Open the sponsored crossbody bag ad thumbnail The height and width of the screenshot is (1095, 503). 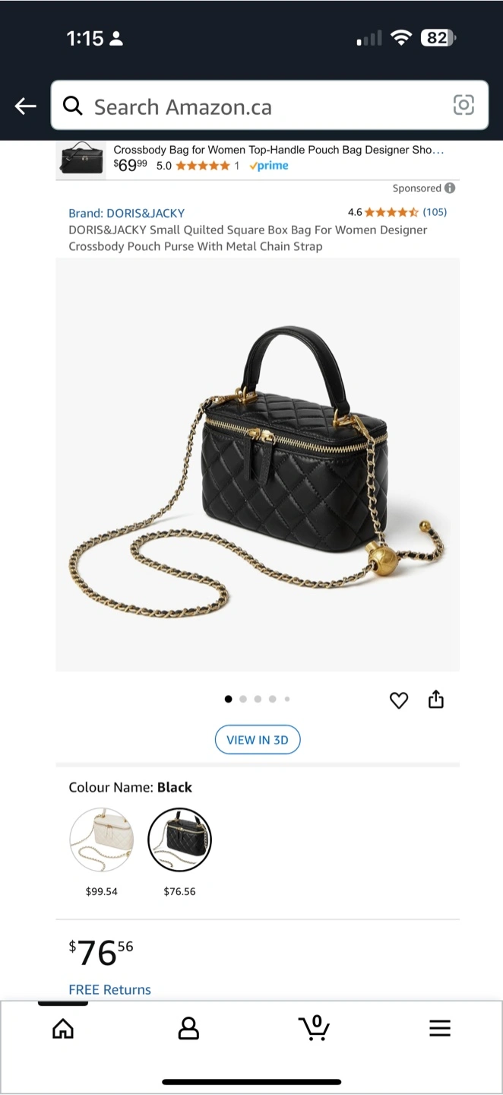click(x=82, y=157)
